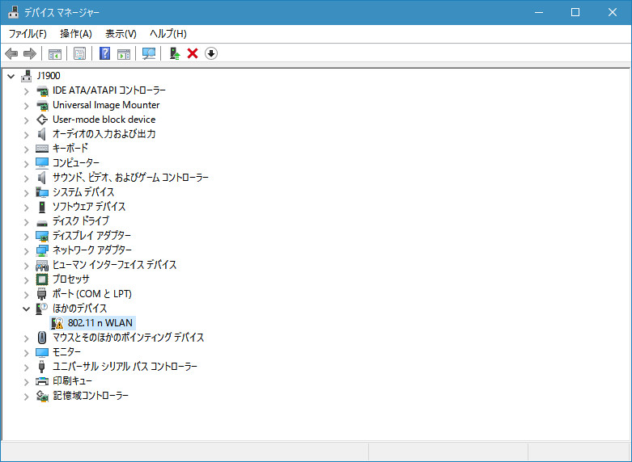Image resolution: width=632 pixels, height=462 pixels.
Task: Expand the ポート (COM と LPT) node
Action: [x=26, y=294]
